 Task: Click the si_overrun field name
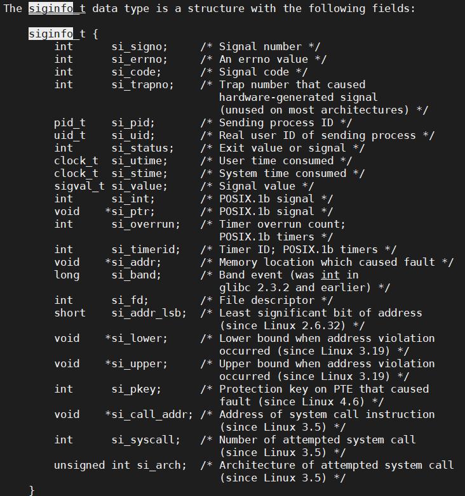point(145,224)
